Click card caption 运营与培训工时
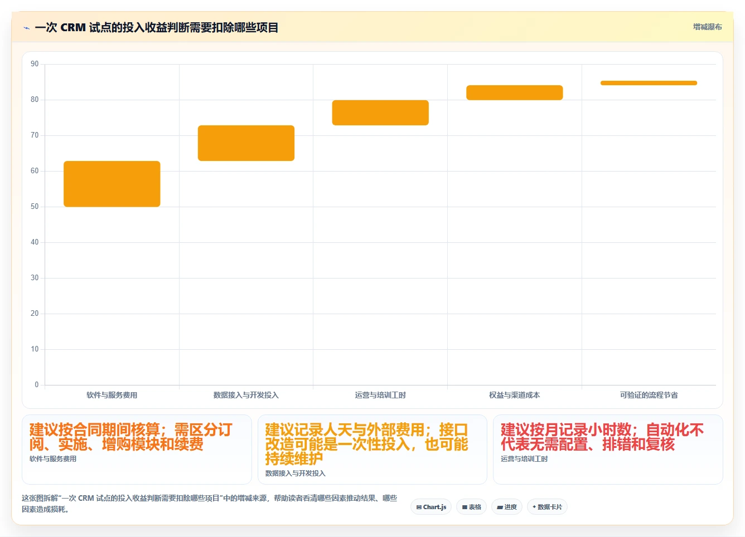 (x=524, y=459)
